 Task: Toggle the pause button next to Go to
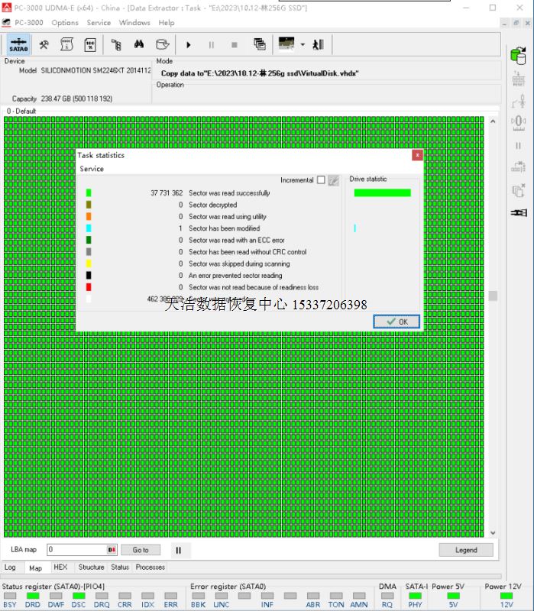coord(178,550)
